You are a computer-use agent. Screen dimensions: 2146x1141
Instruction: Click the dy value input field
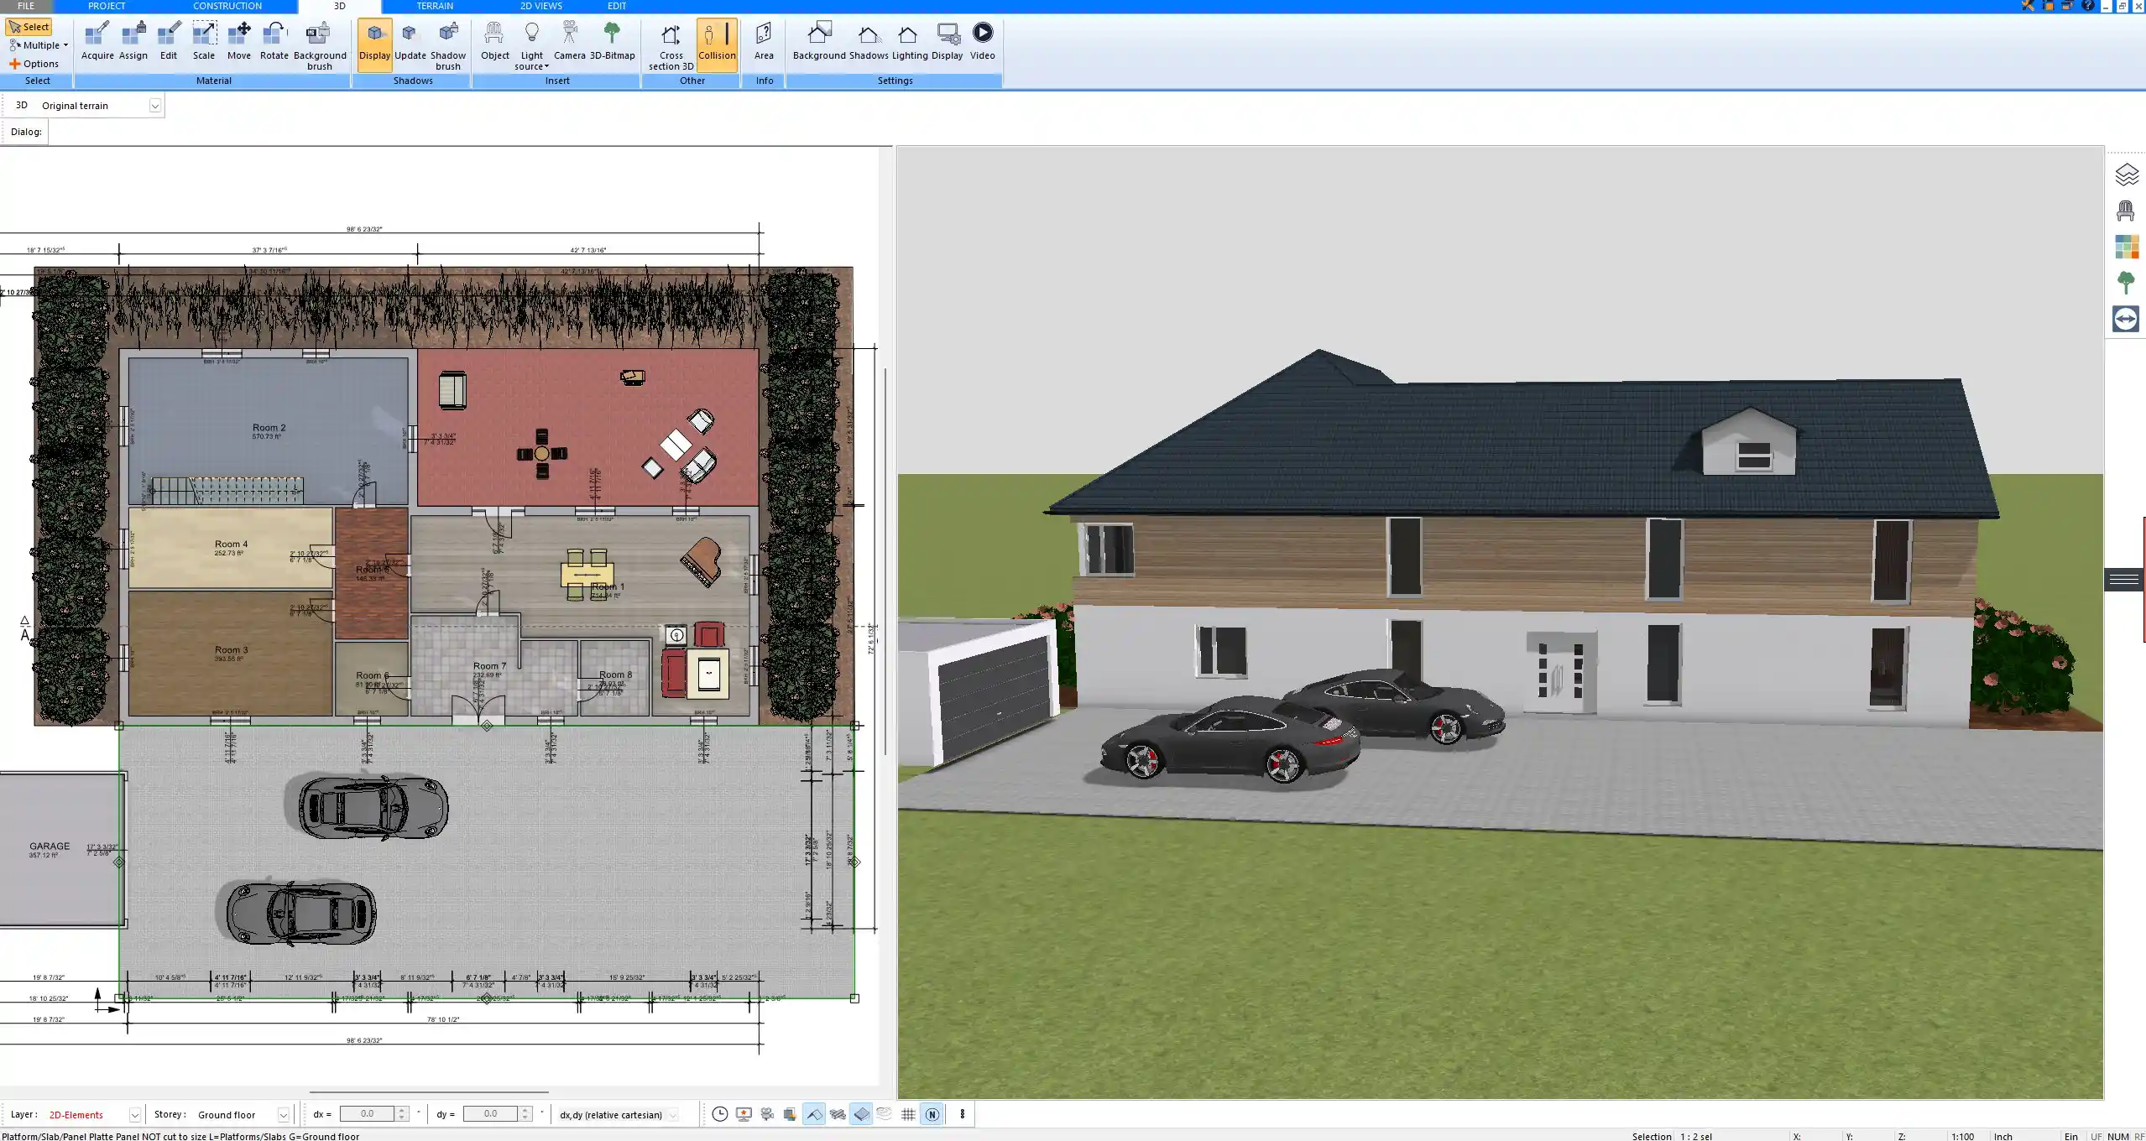tap(491, 1114)
